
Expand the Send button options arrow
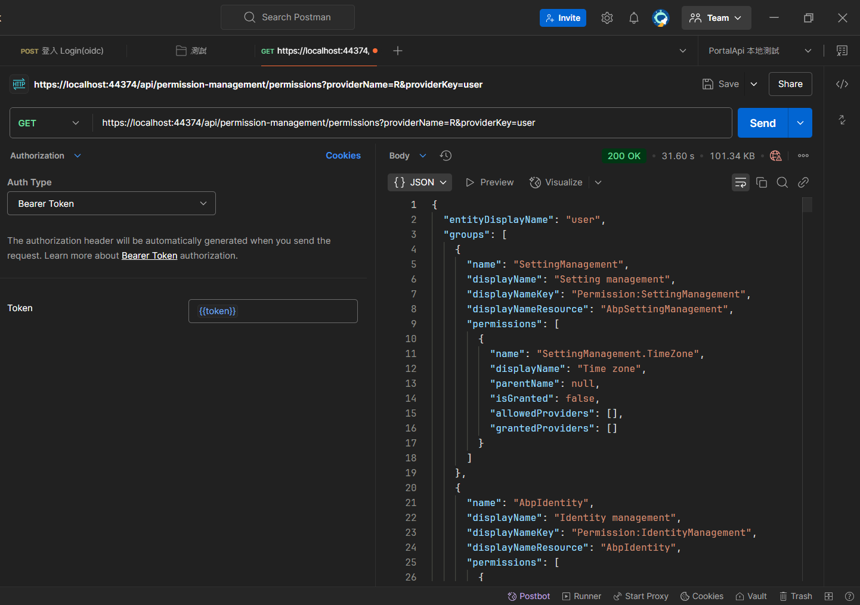pyautogui.click(x=800, y=123)
